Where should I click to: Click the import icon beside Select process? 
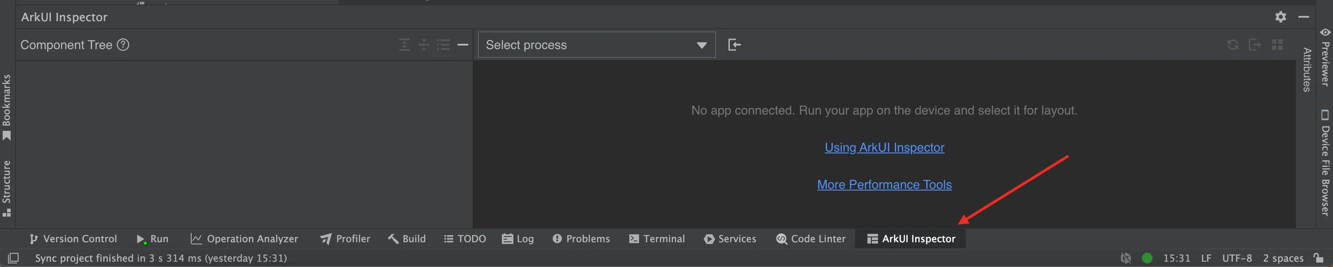[734, 45]
